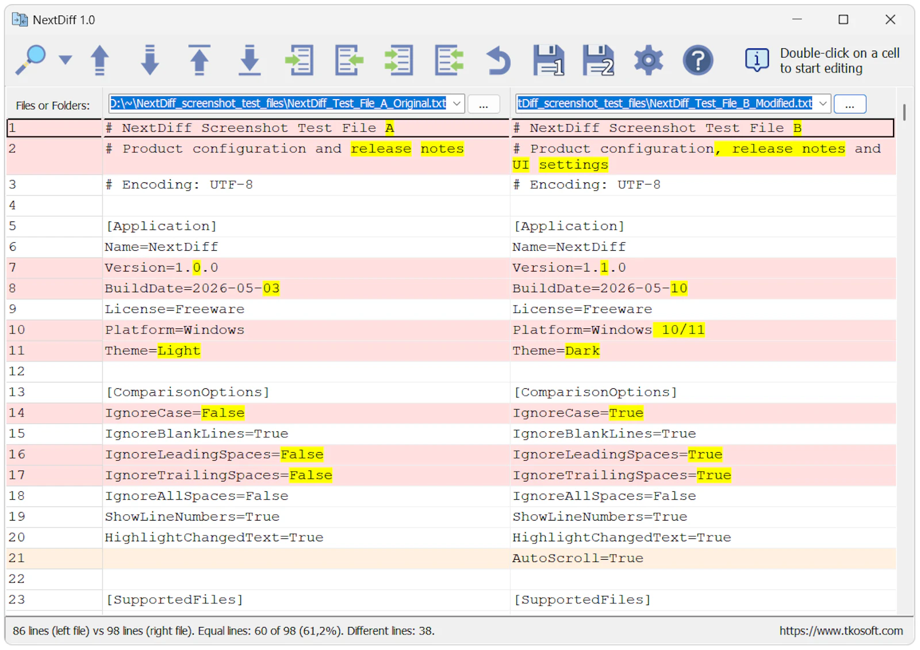Select left cell 'Theme=Light'
Image resolution: width=920 pixels, height=650 pixels.
click(306, 351)
